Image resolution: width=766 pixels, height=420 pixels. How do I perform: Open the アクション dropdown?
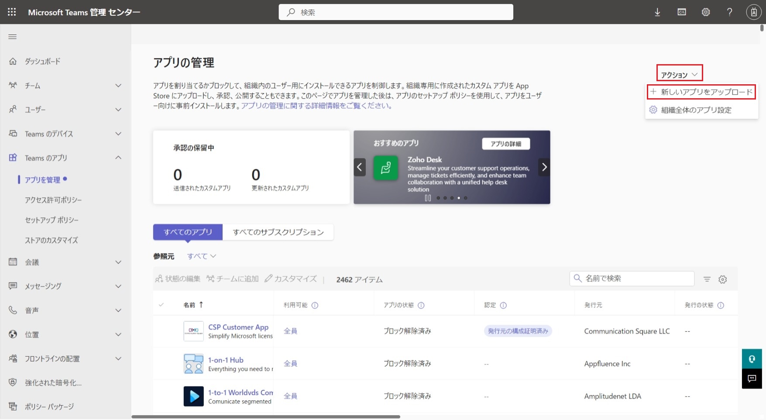[679, 75]
